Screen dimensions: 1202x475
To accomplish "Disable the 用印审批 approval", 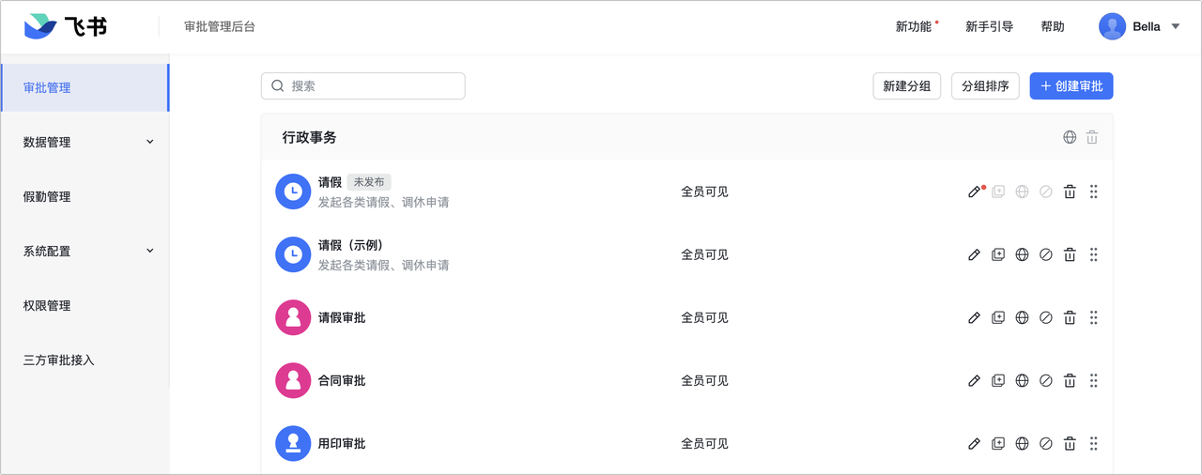I will [1046, 443].
